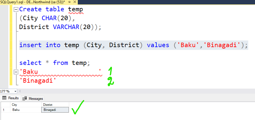Click the 'Baku string with red underline
The width and height of the screenshot is (255, 120).
(60, 72)
